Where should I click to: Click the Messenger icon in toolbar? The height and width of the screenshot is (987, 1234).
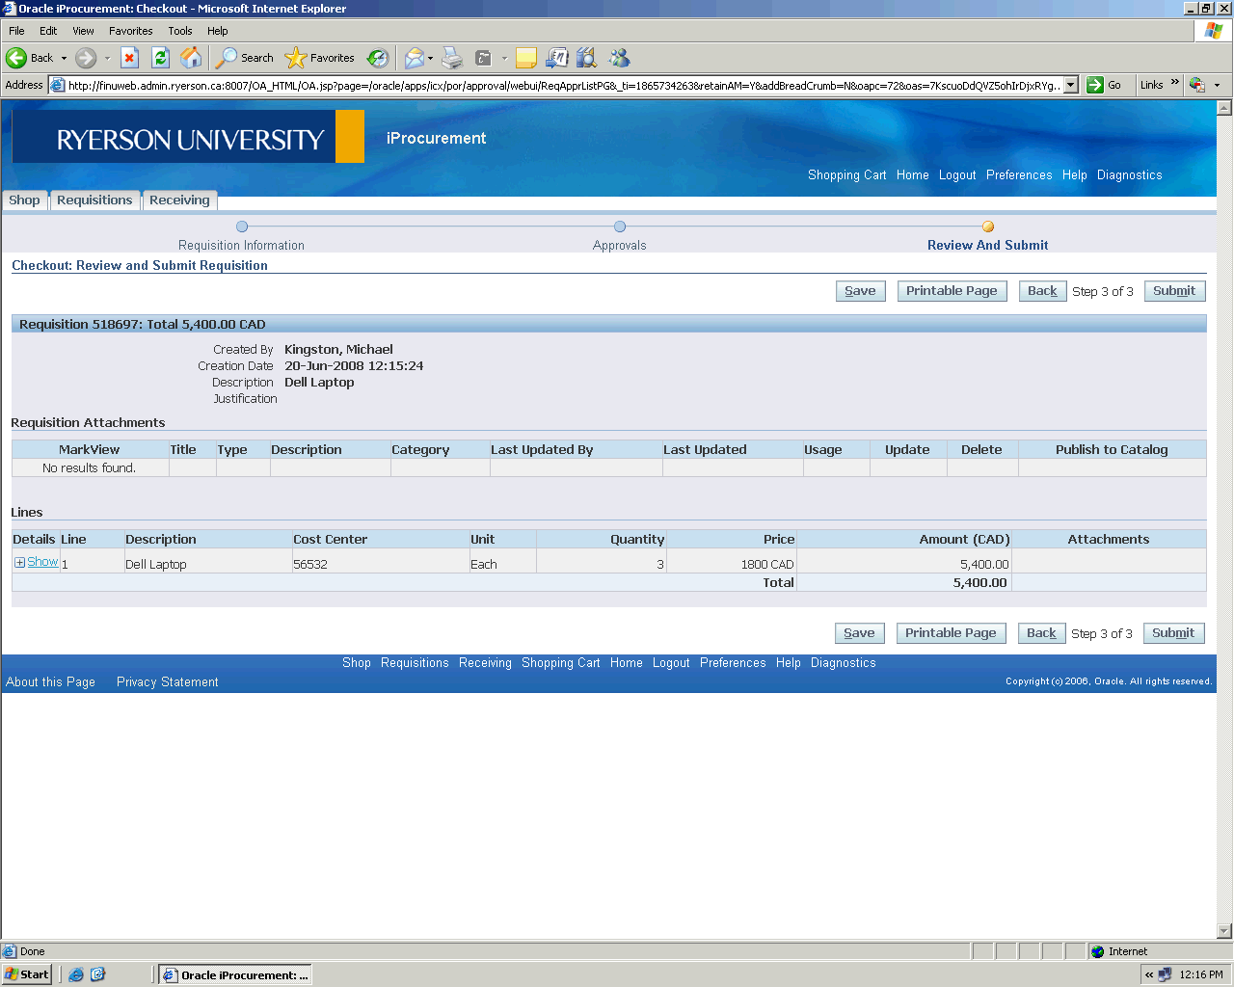(619, 58)
